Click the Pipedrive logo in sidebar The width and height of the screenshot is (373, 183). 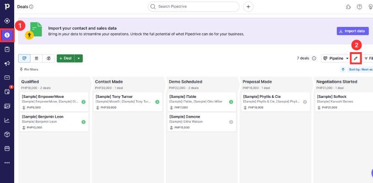7,6
